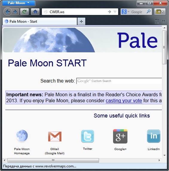Click the 'Some useful quick links' heading
Viewport: 169px width, 171px height.
(122, 116)
